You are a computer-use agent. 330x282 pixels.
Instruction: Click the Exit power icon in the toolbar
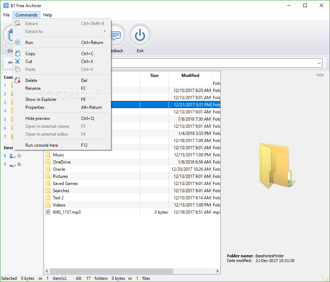click(140, 35)
